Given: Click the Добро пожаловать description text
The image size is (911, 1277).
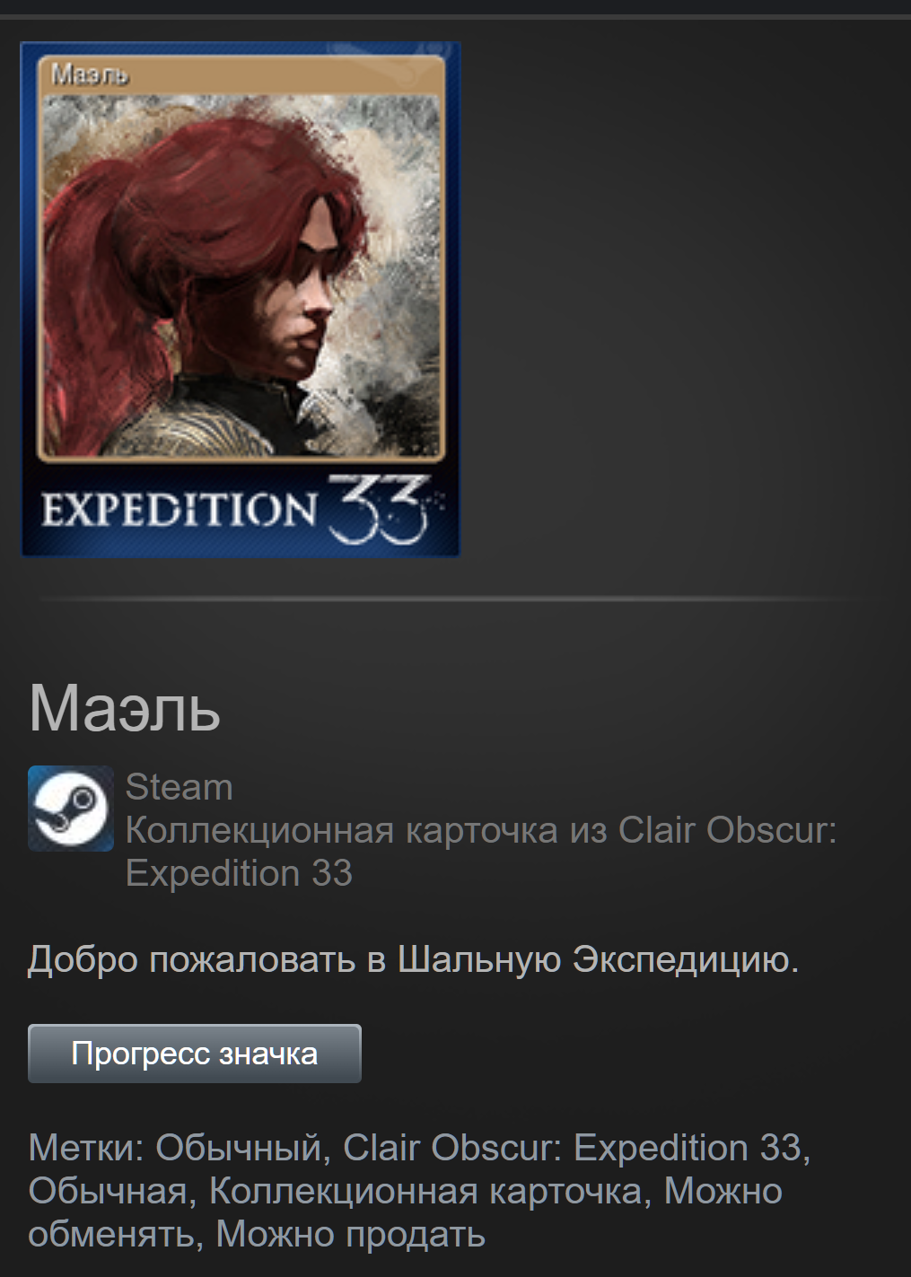Looking at the screenshot, I should click(x=413, y=960).
